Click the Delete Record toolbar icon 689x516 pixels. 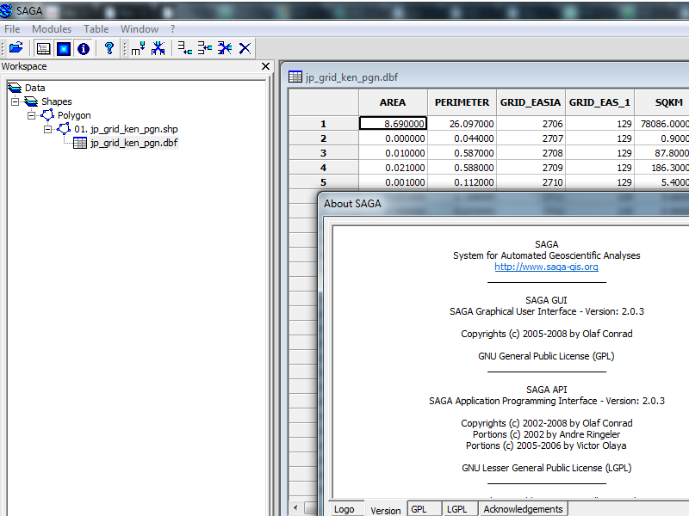coord(225,48)
